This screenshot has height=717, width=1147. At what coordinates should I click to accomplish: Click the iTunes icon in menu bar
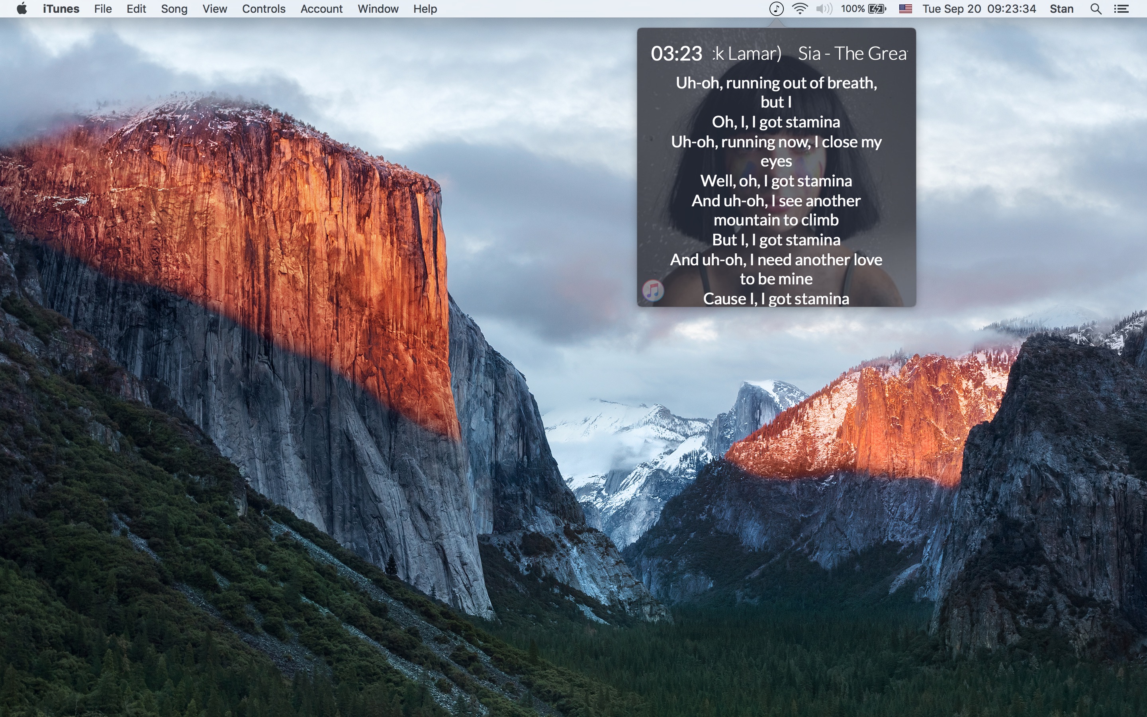tap(775, 9)
